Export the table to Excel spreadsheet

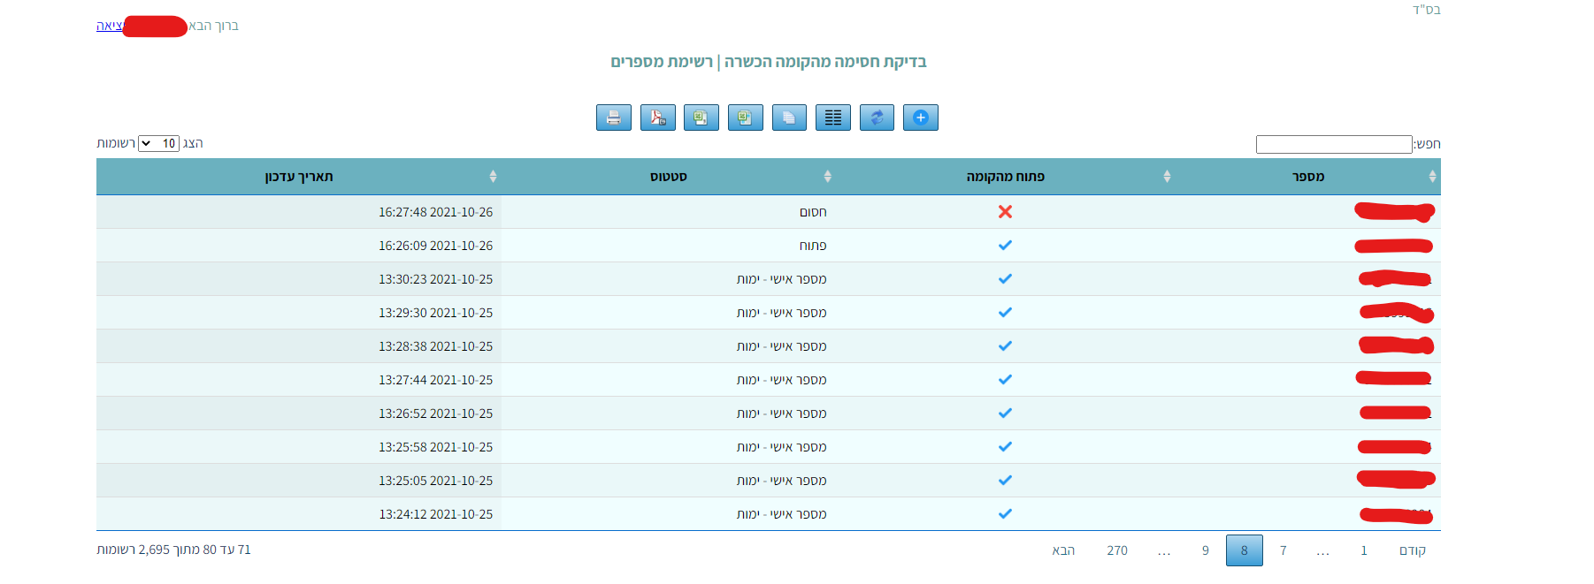[745, 118]
